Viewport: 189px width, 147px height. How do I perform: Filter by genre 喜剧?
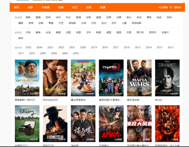[28, 17]
